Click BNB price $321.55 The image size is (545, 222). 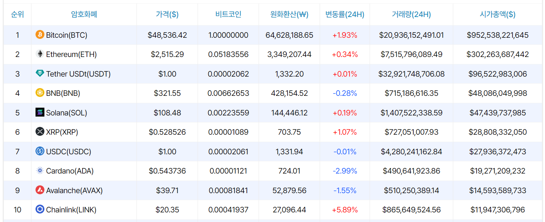[167, 93]
